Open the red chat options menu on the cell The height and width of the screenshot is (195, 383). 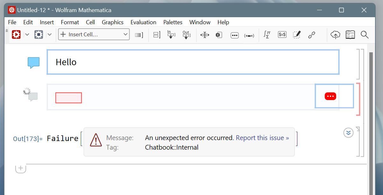[x=330, y=96]
